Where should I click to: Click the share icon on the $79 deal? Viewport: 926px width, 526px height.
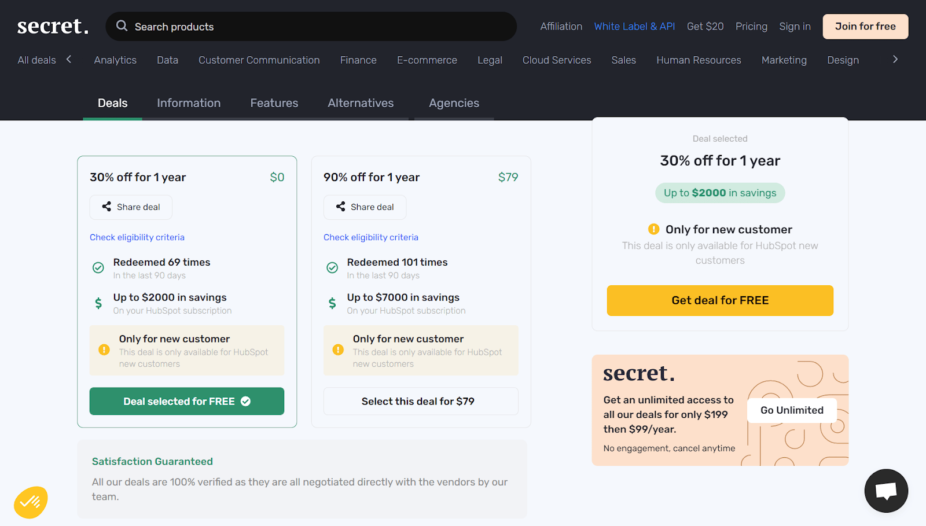(x=340, y=207)
